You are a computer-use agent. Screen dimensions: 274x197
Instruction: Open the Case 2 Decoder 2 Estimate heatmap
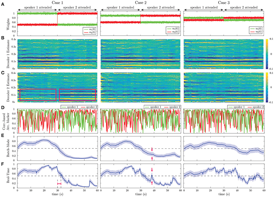click(x=140, y=87)
